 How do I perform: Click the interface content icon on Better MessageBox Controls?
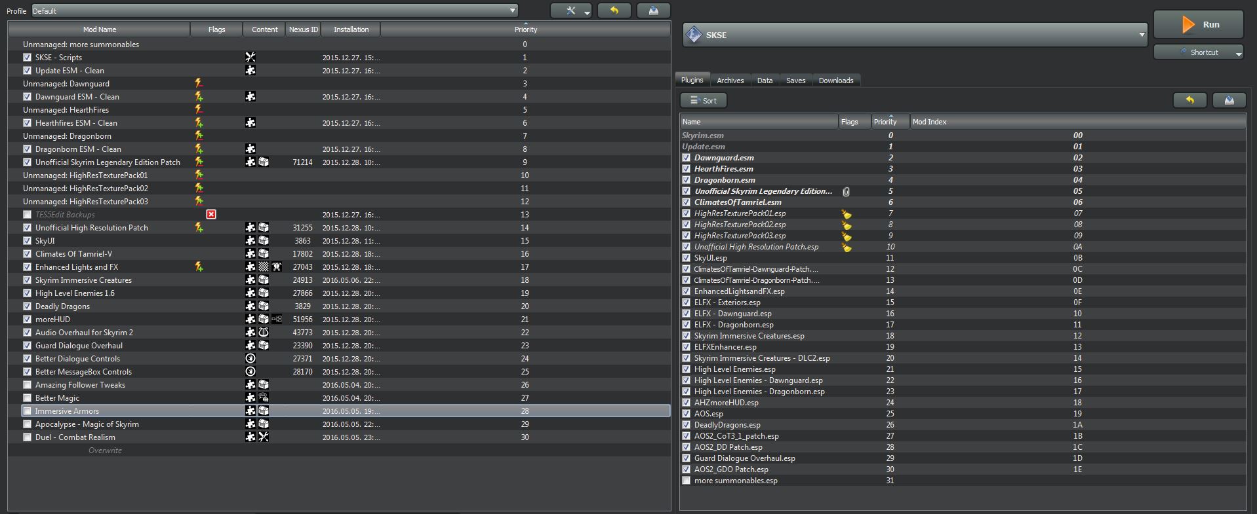[x=250, y=371]
